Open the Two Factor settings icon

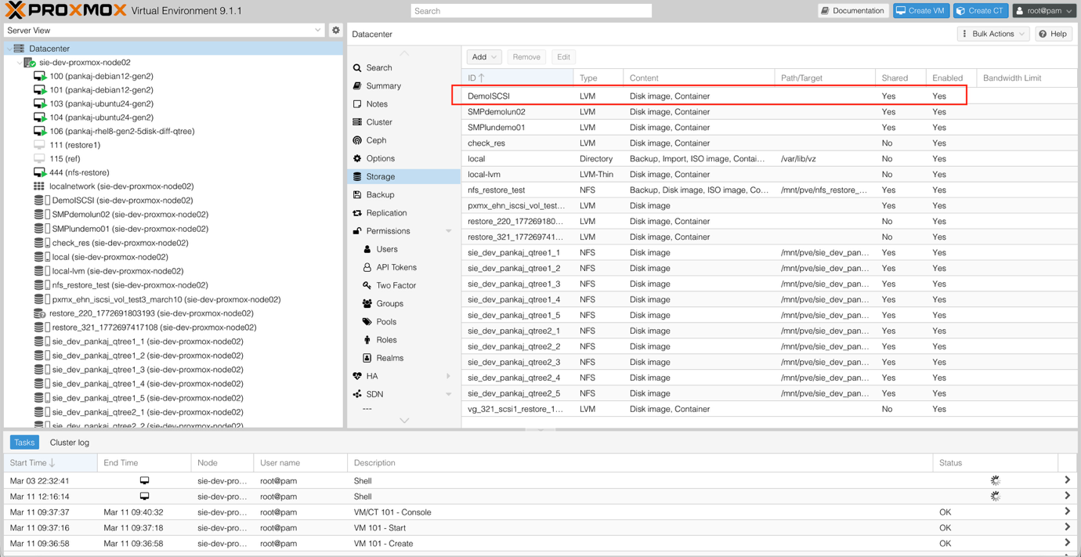click(x=367, y=285)
